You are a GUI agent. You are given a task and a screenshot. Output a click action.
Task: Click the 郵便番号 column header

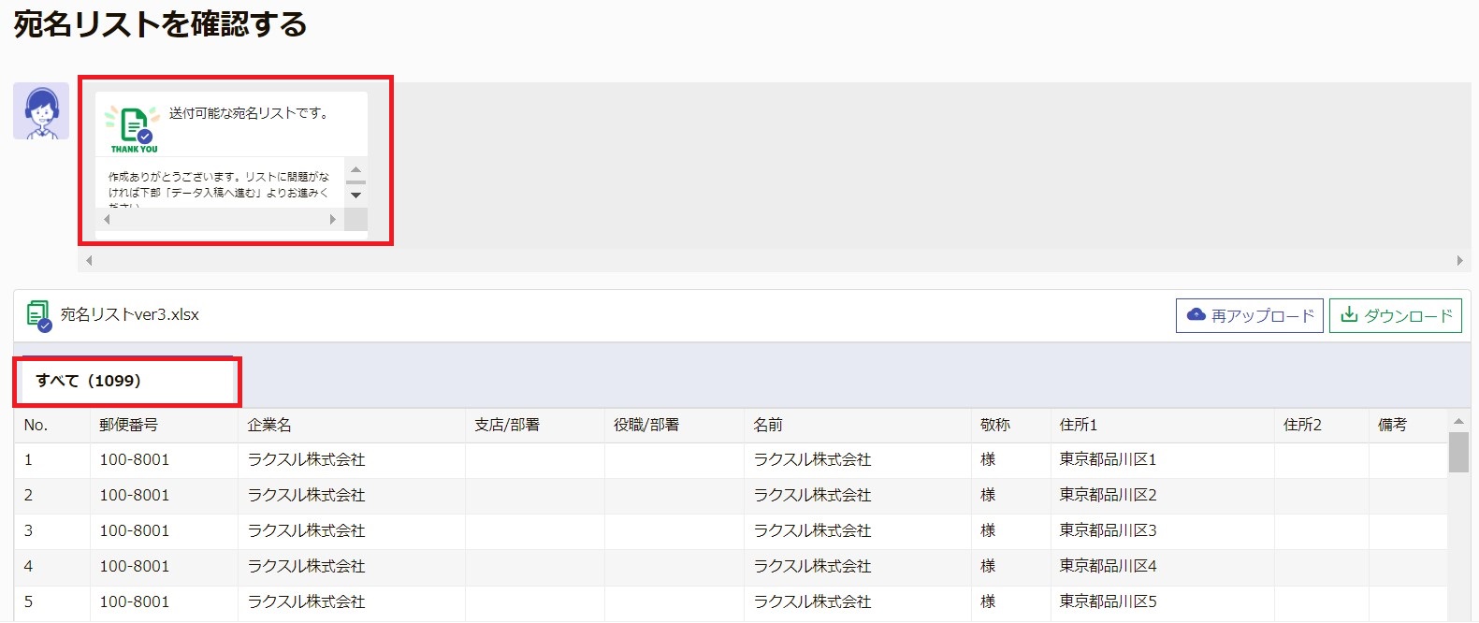(x=129, y=425)
